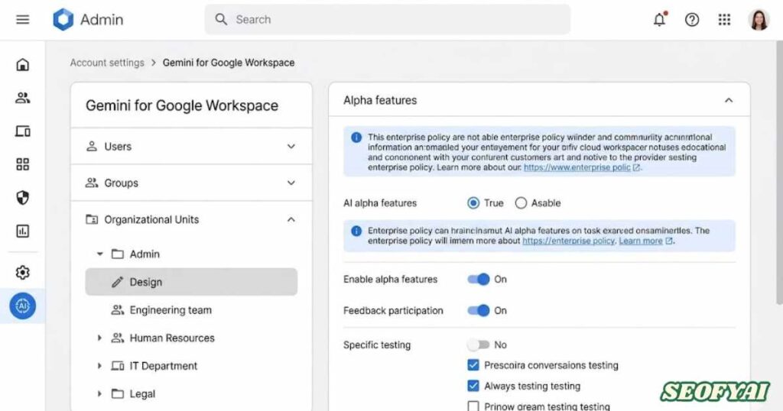This screenshot has height=411, width=783.
Task: Click the Engineering team group icon
Action: 117,309
